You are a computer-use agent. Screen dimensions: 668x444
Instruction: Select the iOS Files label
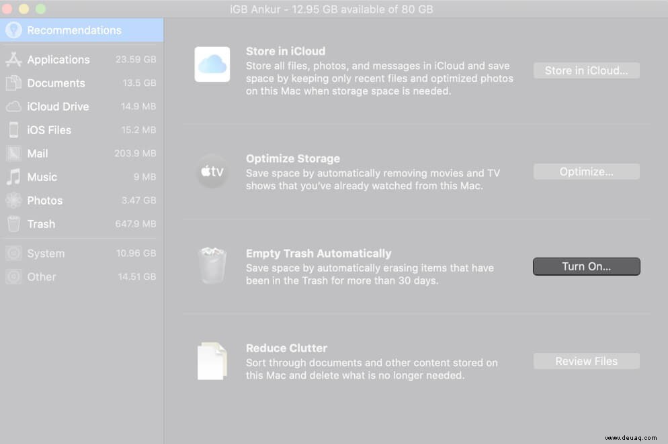tap(49, 129)
